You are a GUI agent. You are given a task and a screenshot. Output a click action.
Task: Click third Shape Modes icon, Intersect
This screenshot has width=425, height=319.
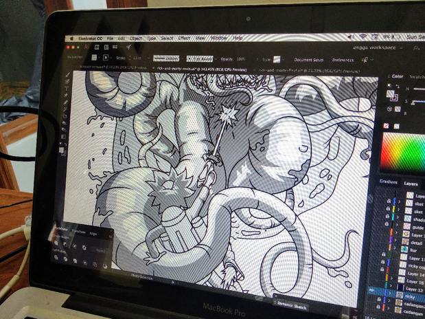(75, 246)
